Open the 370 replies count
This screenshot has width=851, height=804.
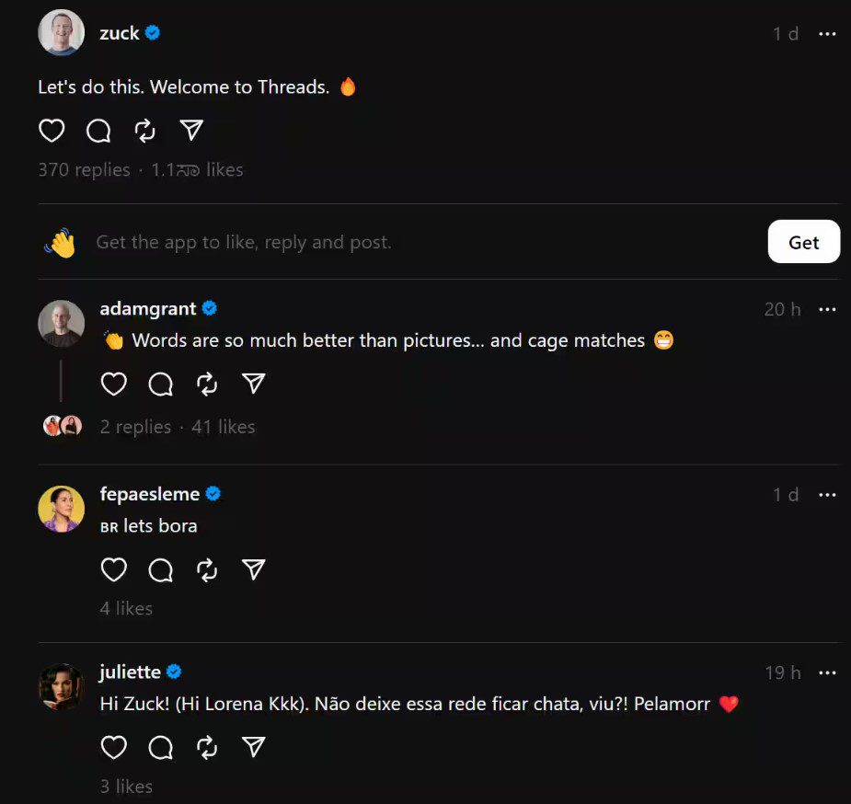pyautogui.click(x=84, y=170)
